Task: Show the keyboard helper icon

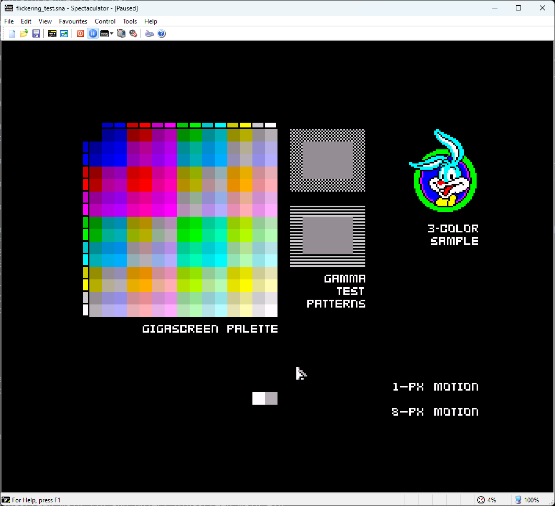Action: pyautogui.click(x=149, y=33)
